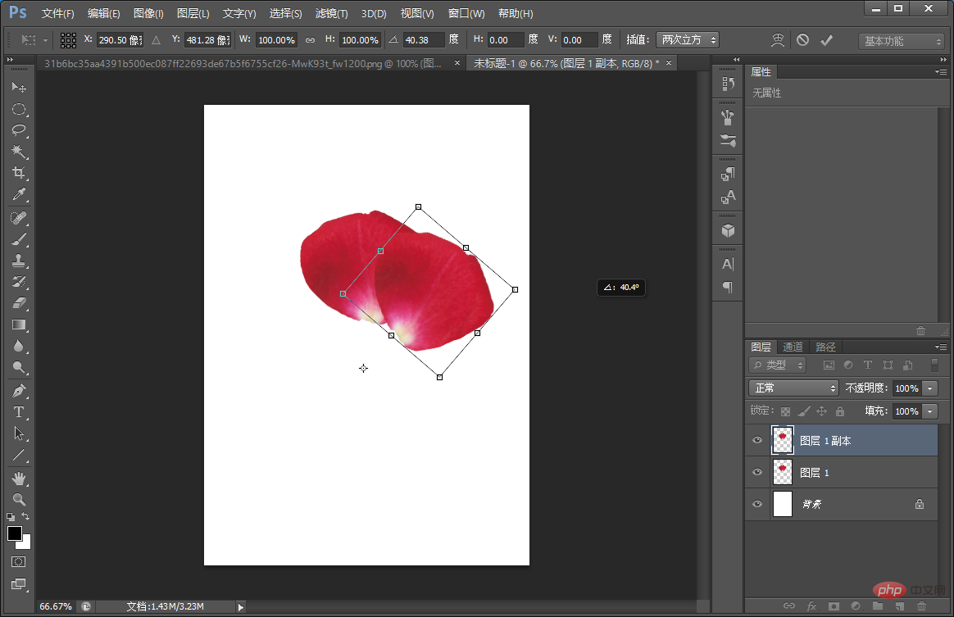This screenshot has height=617, width=954.
Task: Select the Move tool
Action: coord(19,88)
